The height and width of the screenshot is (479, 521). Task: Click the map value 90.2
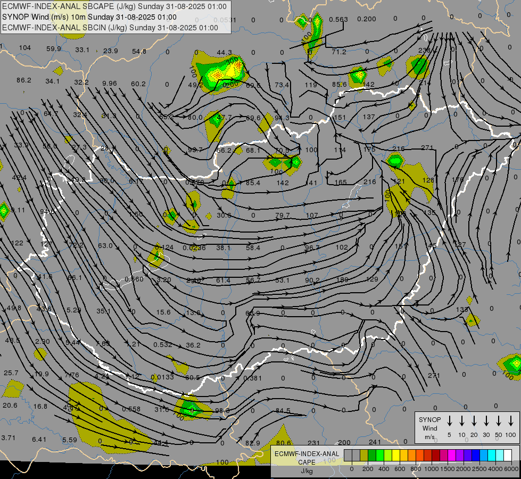tap(312, 280)
